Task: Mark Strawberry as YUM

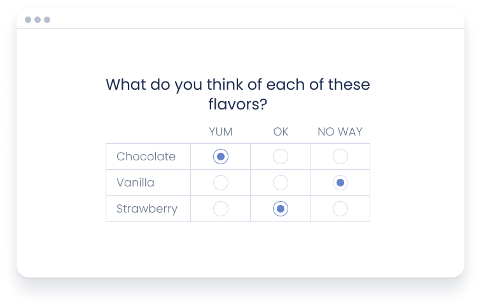Action: pyautogui.click(x=221, y=209)
